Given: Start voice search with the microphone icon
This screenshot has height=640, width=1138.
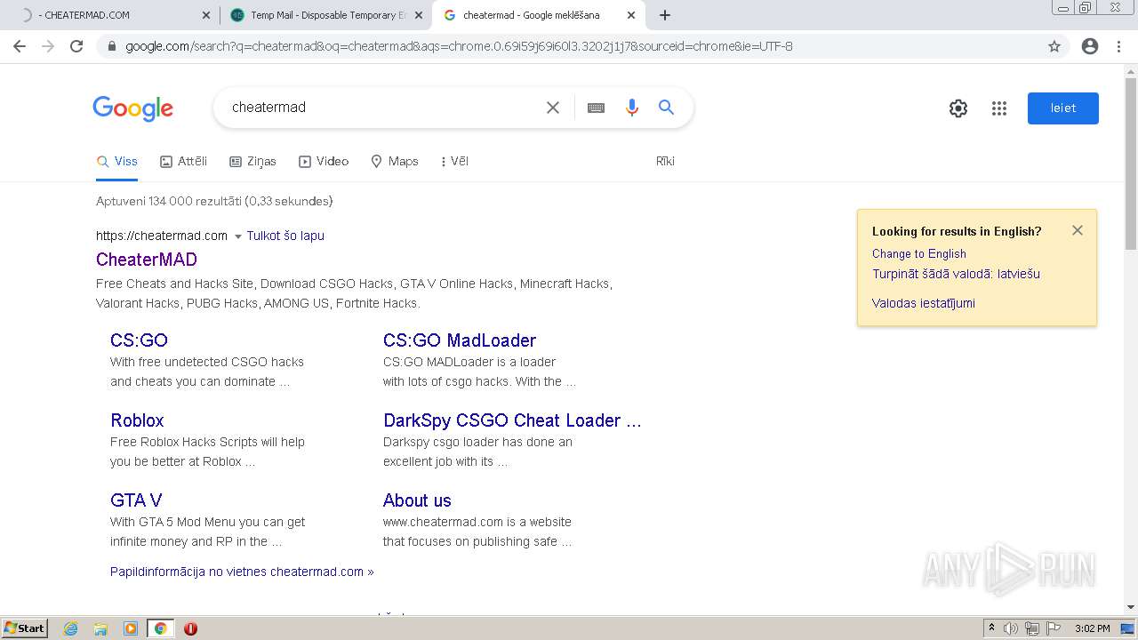Looking at the screenshot, I should click(x=632, y=108).
